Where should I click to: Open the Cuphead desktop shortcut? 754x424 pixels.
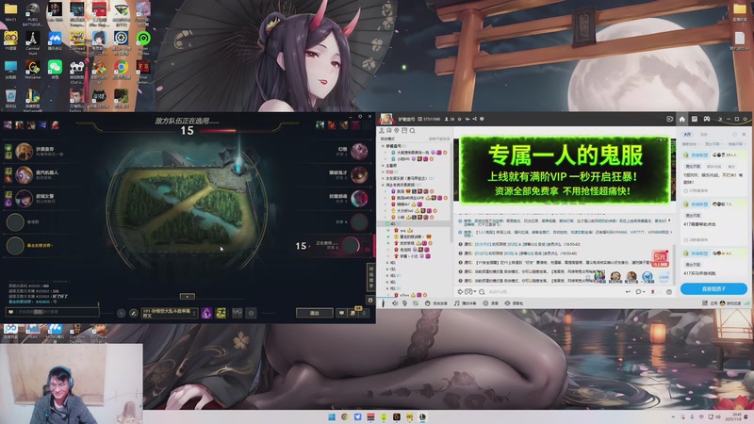[77, 40]
